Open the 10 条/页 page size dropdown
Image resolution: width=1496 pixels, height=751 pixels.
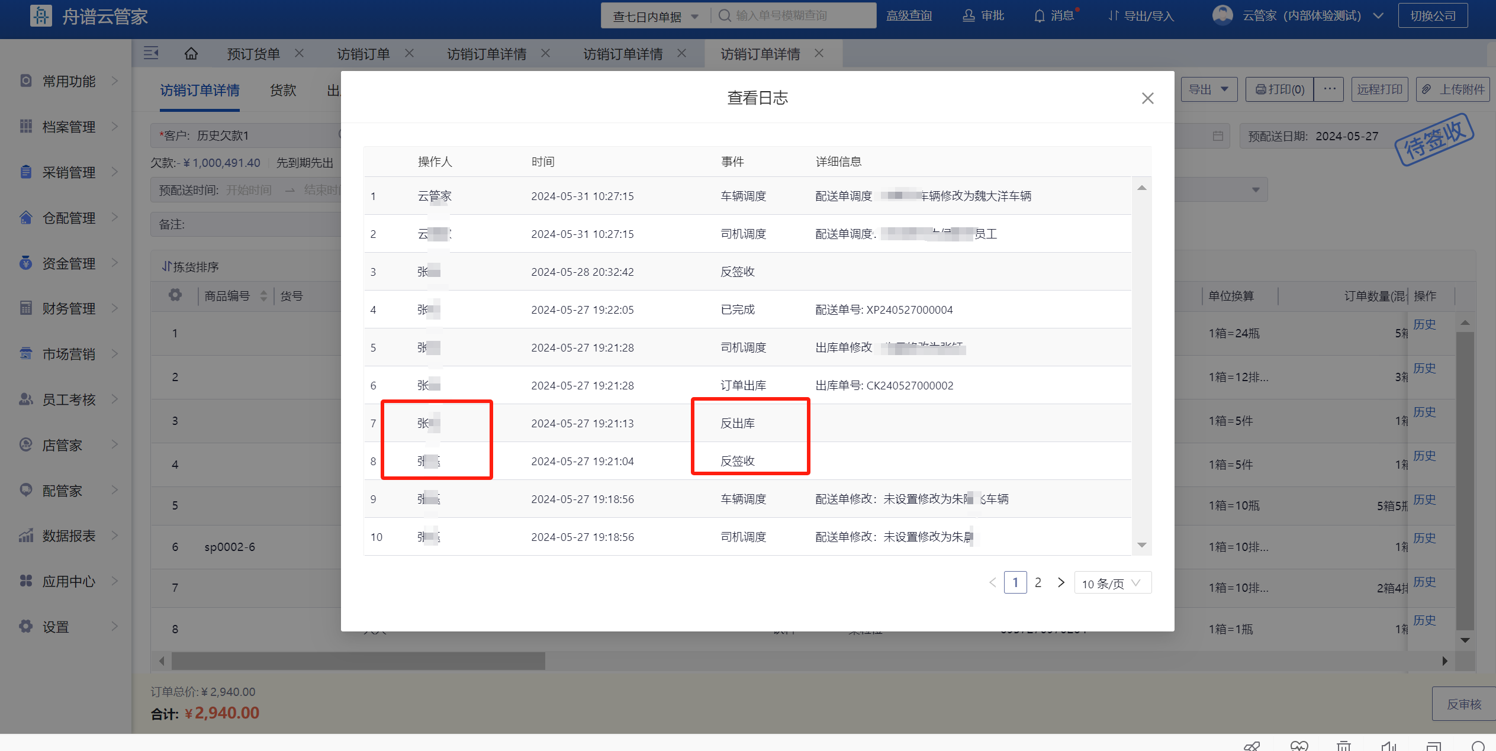1112,584
